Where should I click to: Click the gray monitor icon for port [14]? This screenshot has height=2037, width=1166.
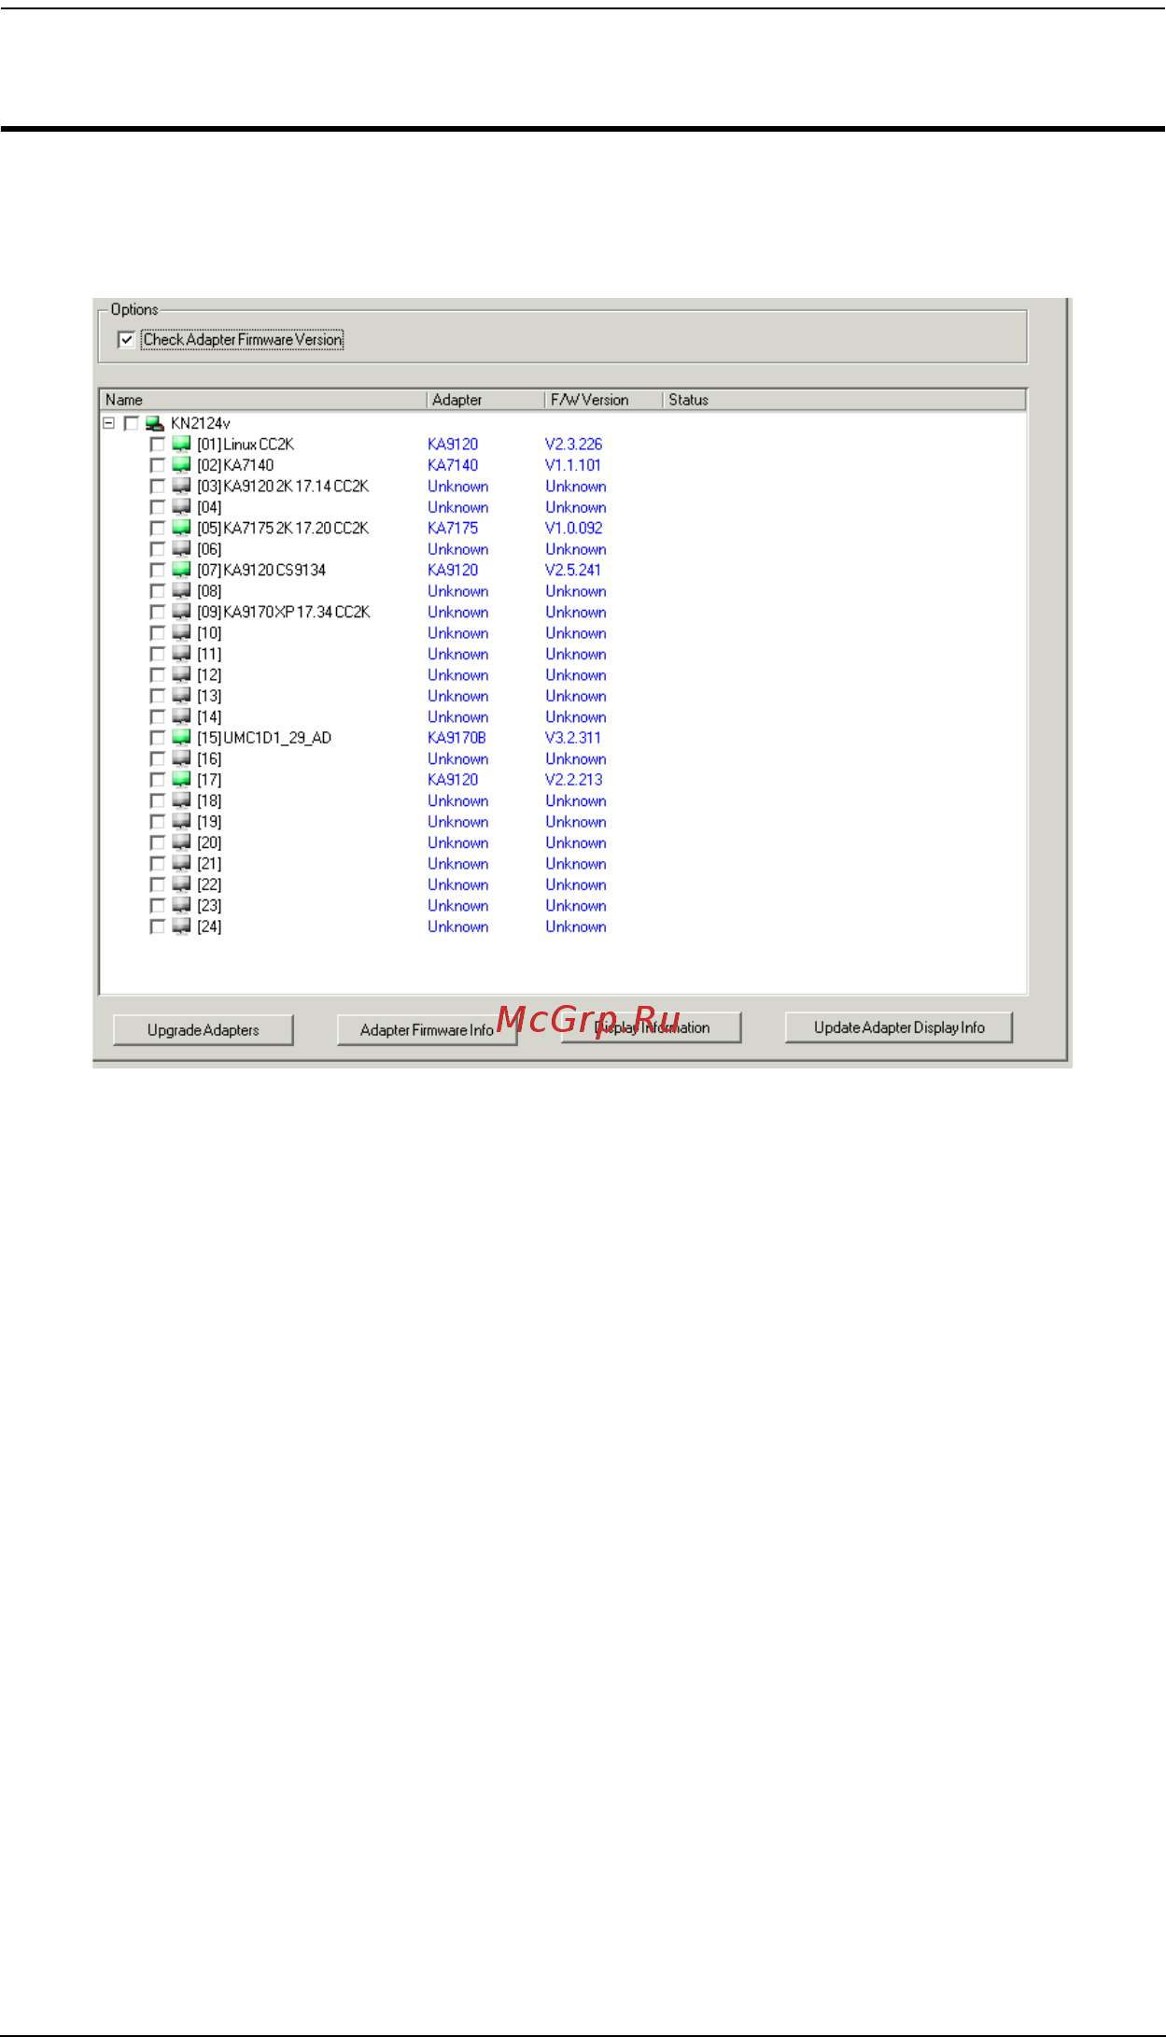point(181,717)
